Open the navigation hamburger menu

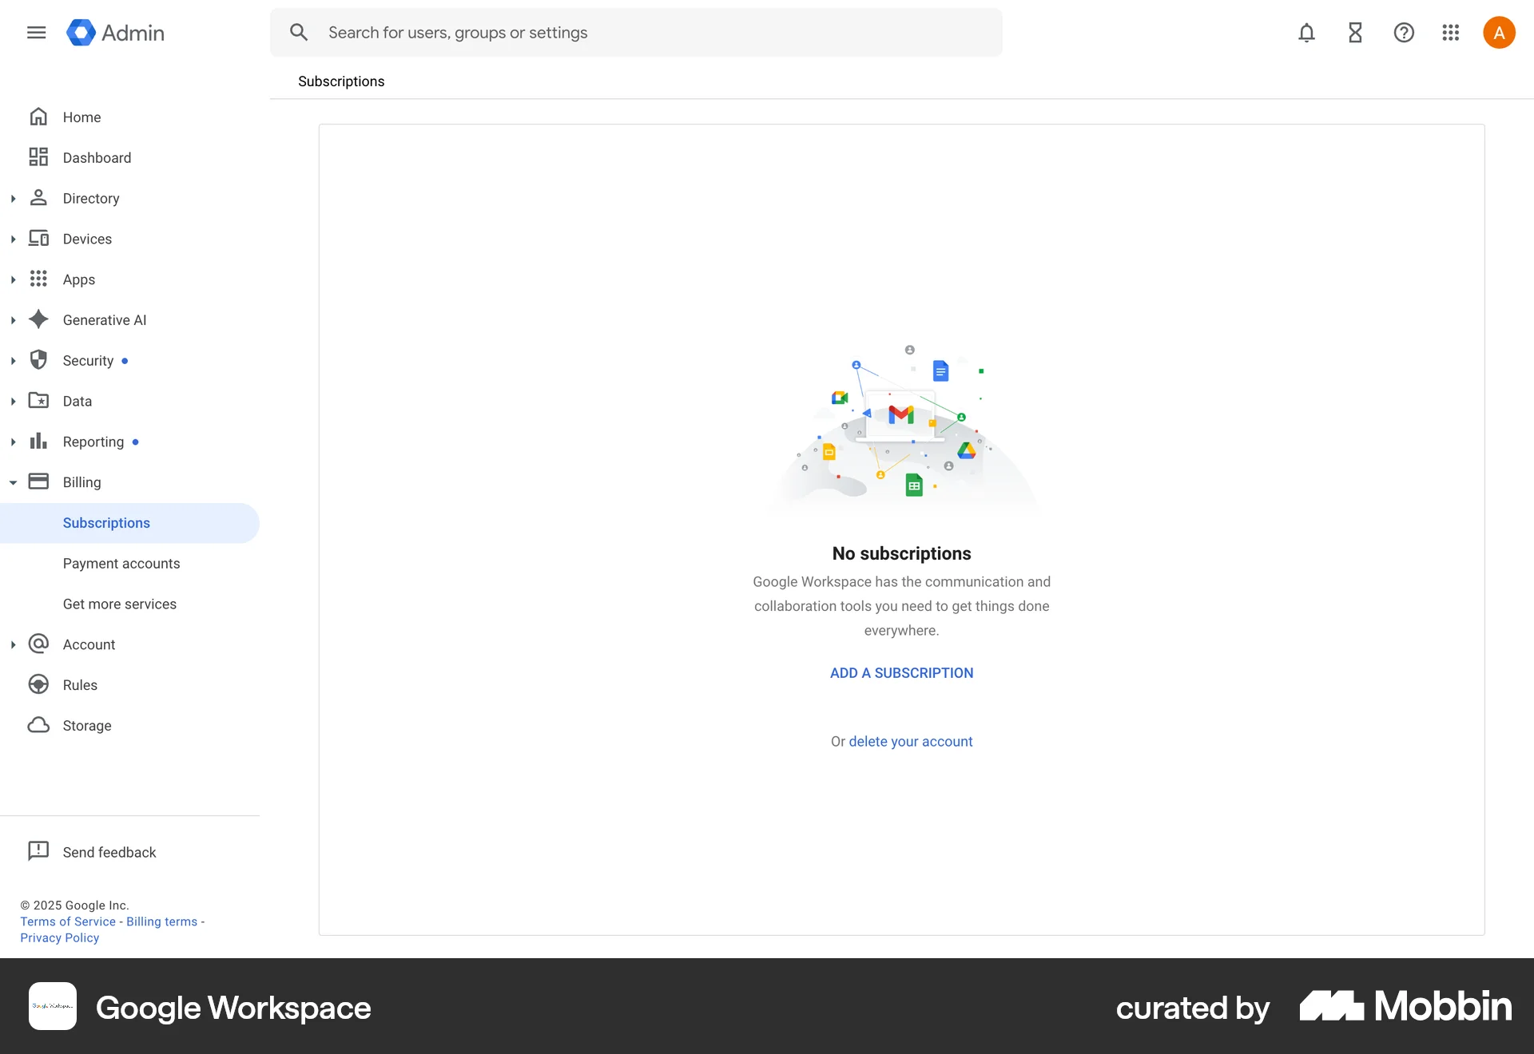(x=36, y=33)
